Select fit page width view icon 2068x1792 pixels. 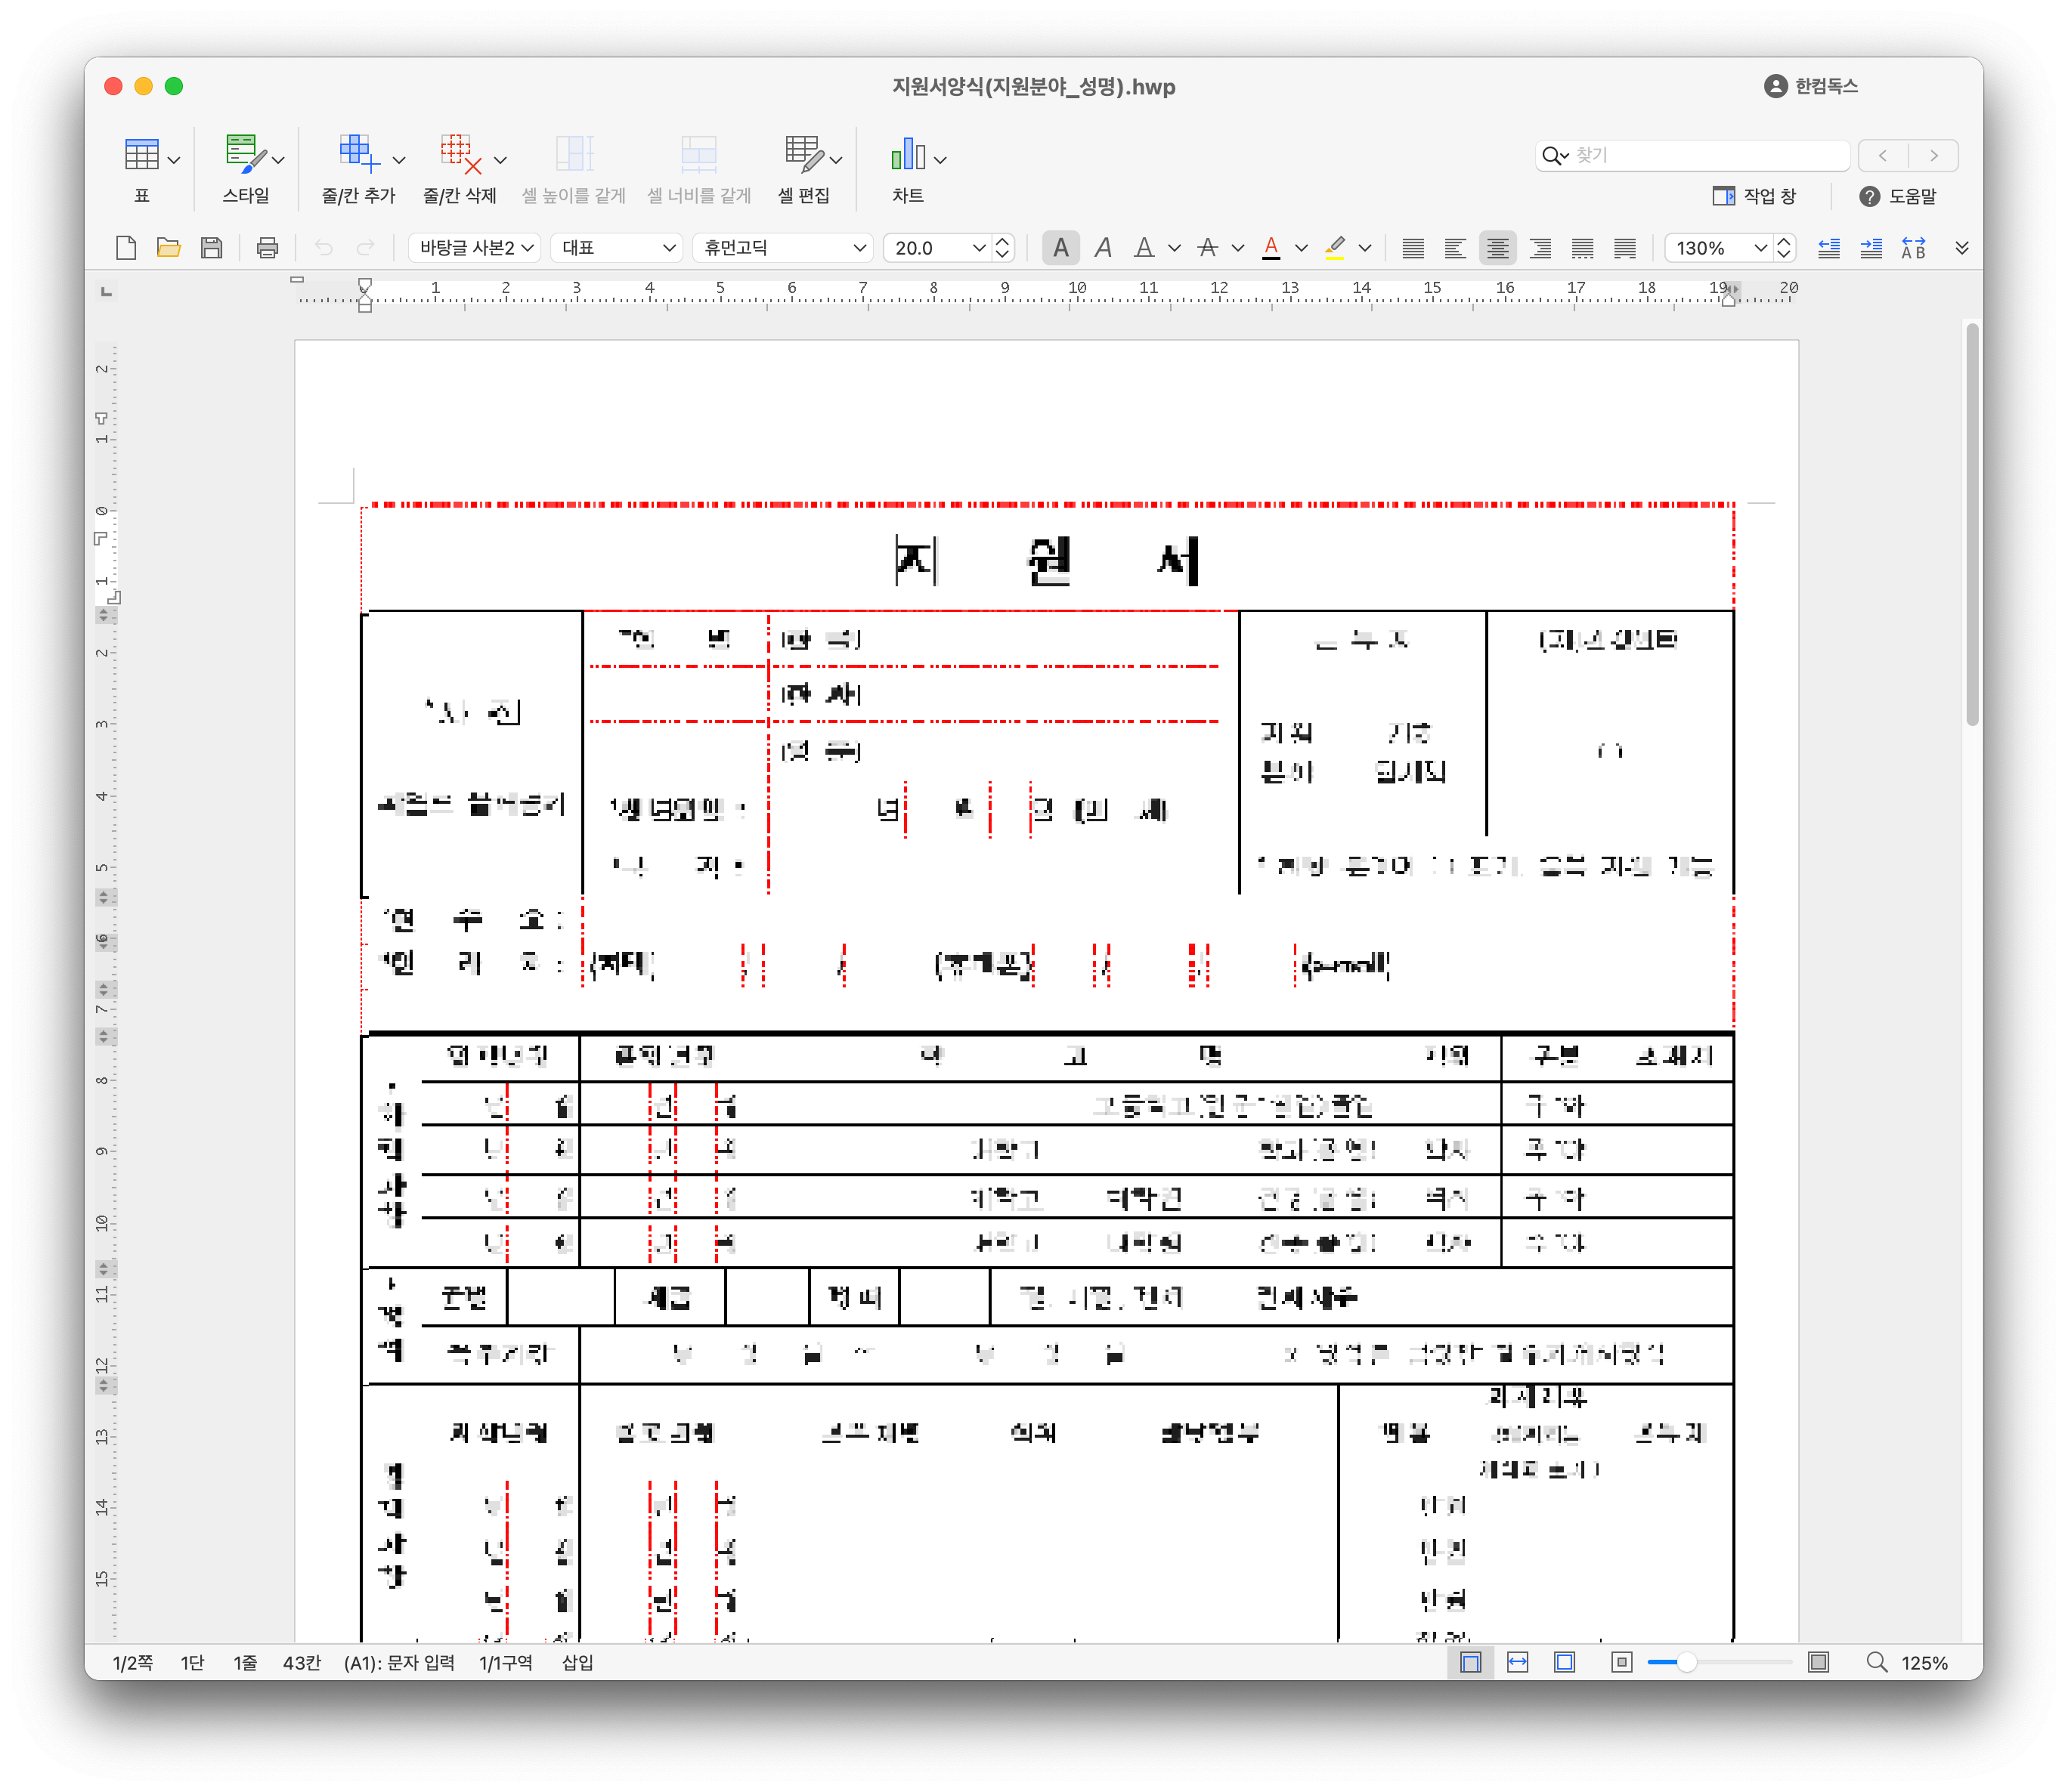point(1518,1662)
